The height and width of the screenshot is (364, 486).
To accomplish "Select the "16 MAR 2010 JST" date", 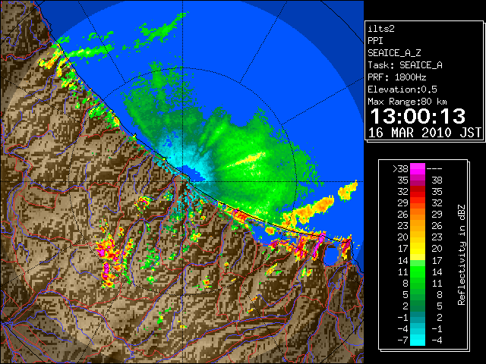I will click(424, 133).
